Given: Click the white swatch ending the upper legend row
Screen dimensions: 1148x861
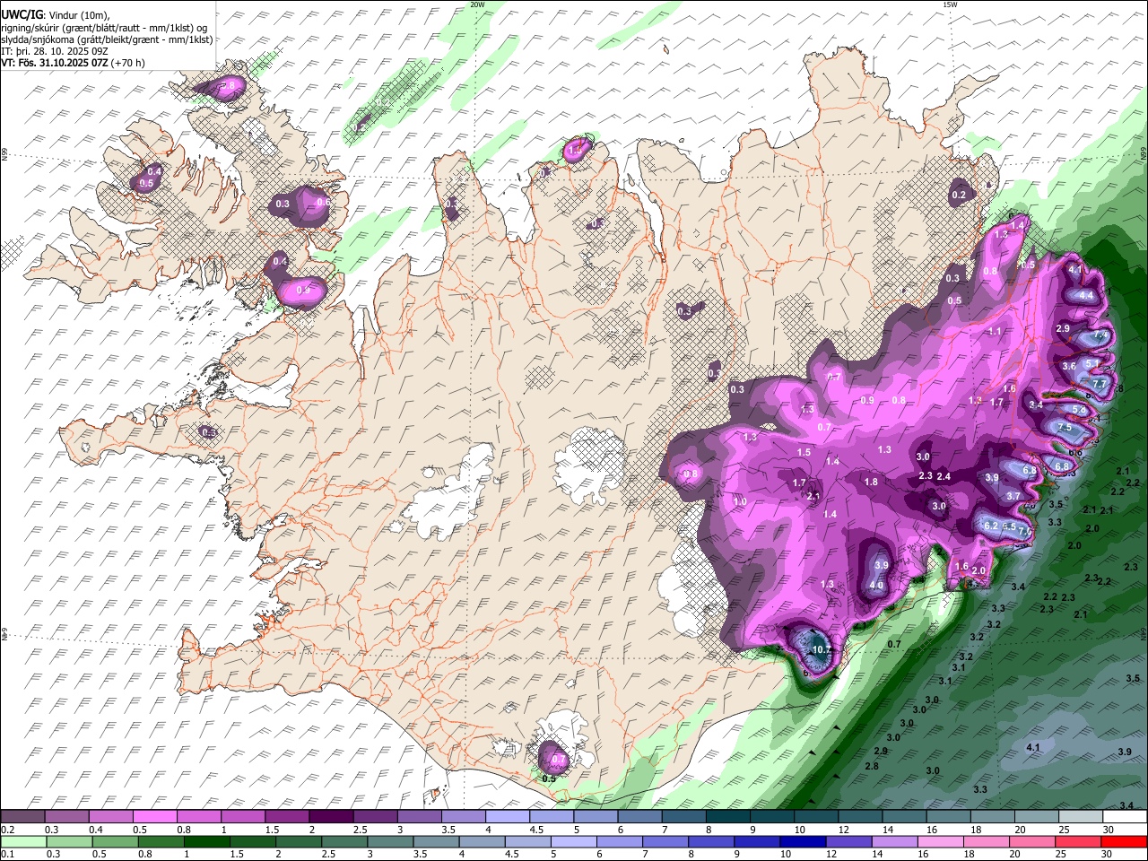Looking at the screenshot, I should (1125, 817).
